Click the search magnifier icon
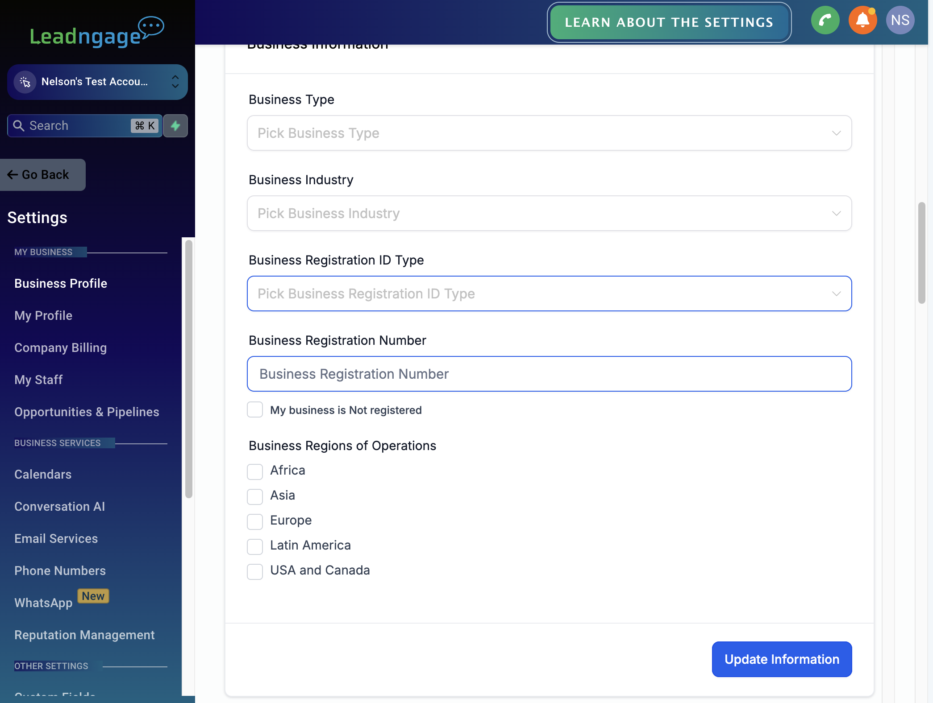Viewport: 933px width, 703px height. 19,126
